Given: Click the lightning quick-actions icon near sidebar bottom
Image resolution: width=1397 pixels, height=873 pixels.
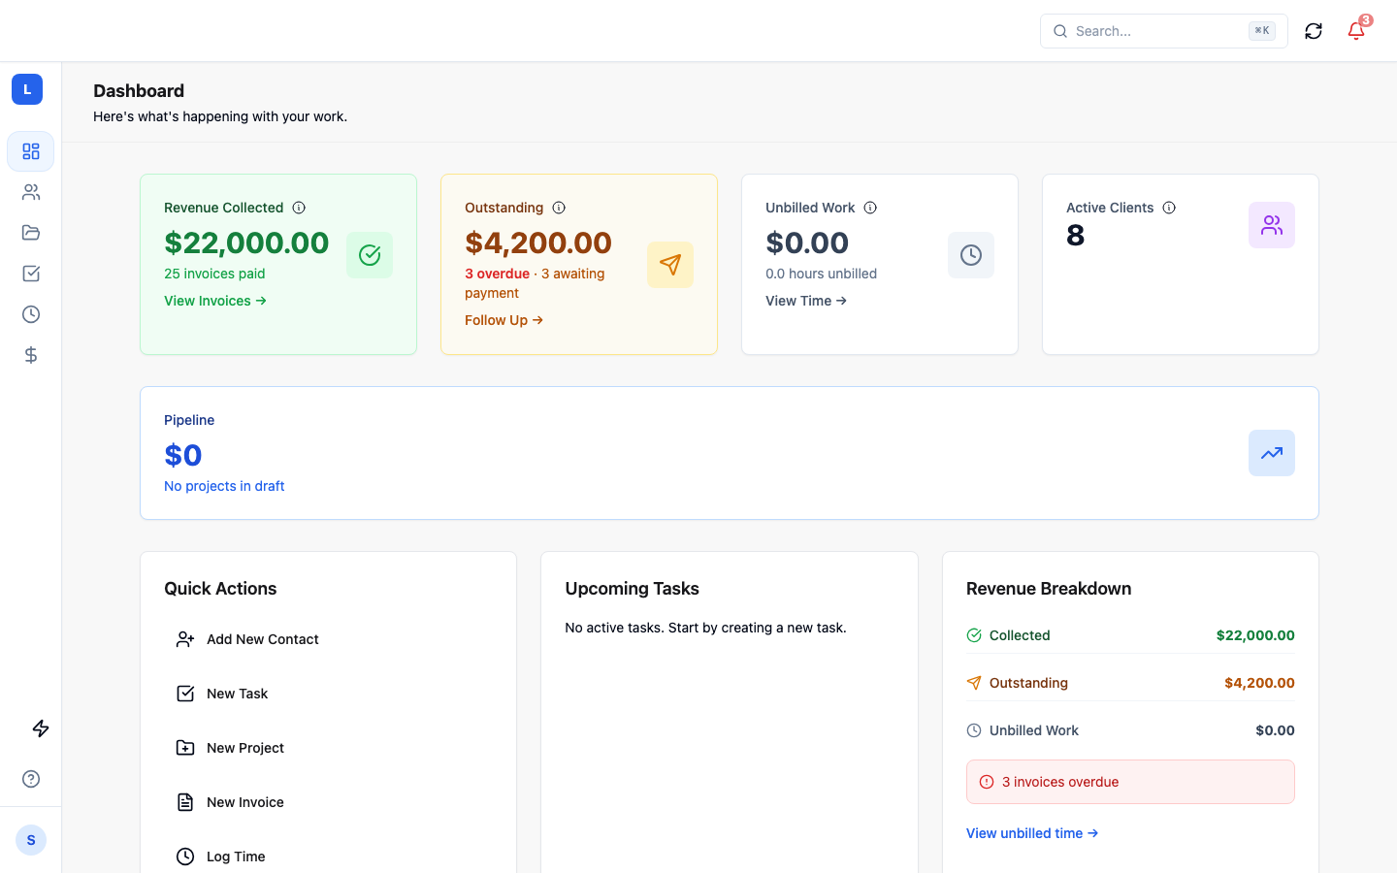Looking at the screenshot, I should pyautogui.click(x=40, y=728).
